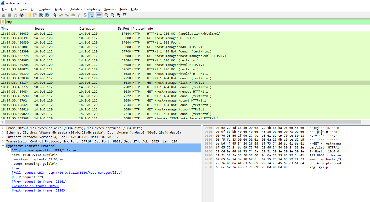Click into the http display filter field
This screenshot has width=370, height=202.
[x=158, y=22]
